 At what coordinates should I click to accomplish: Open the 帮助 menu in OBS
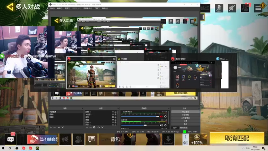[x=105, y=8]
